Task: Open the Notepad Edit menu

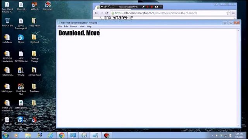Action: (66, 27)
